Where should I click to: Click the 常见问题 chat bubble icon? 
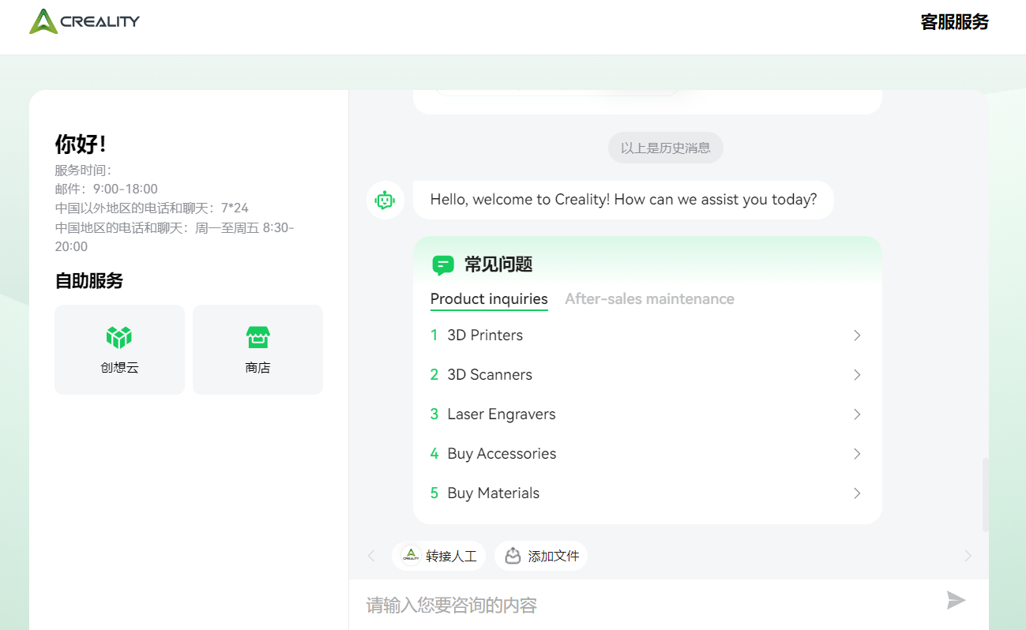click(x=443, y=264)
